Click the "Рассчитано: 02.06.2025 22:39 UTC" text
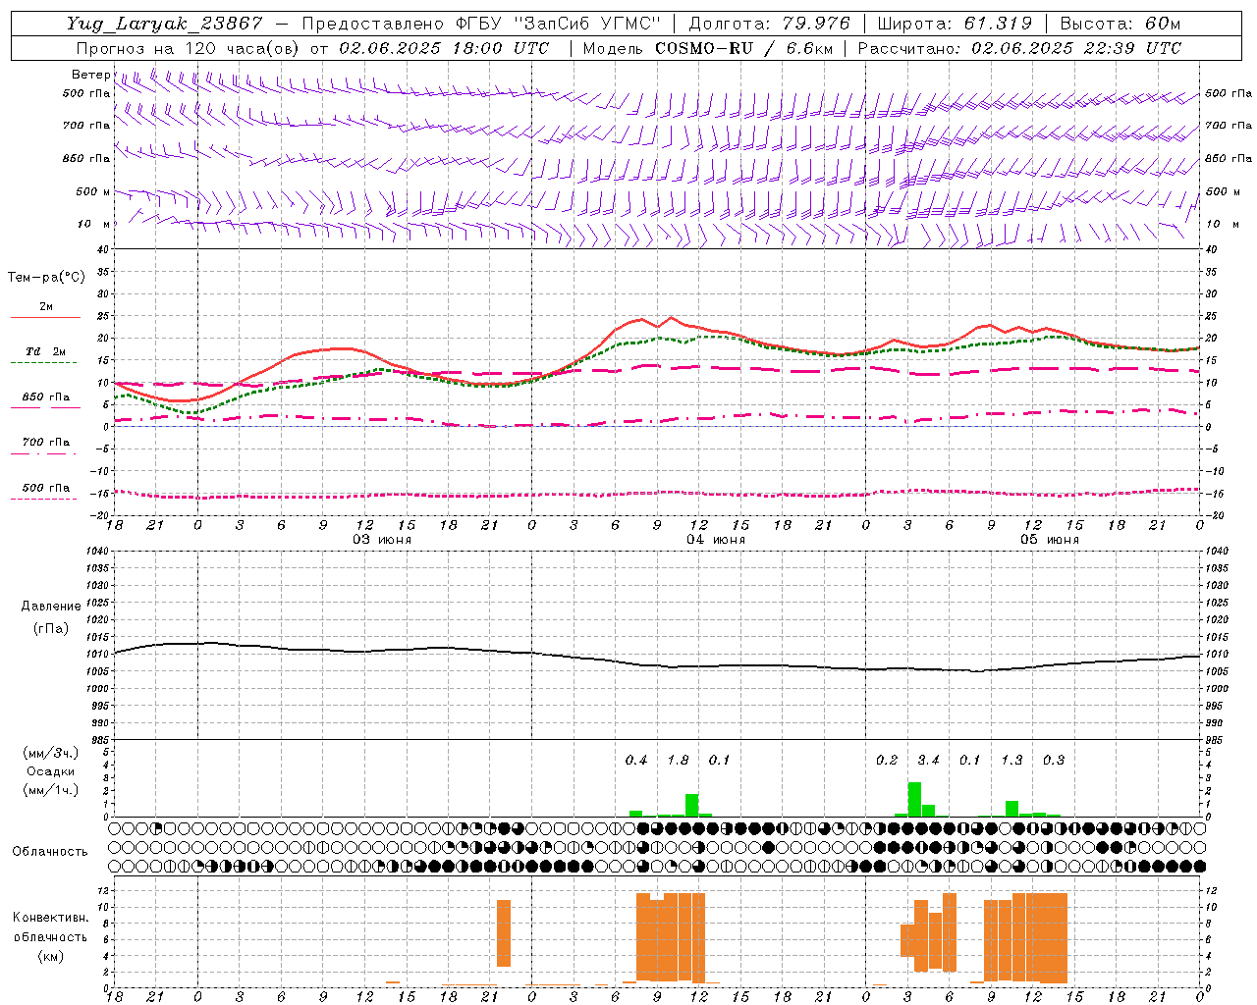Viewport: 1257px width, 1005px height. click(1019, 48)
